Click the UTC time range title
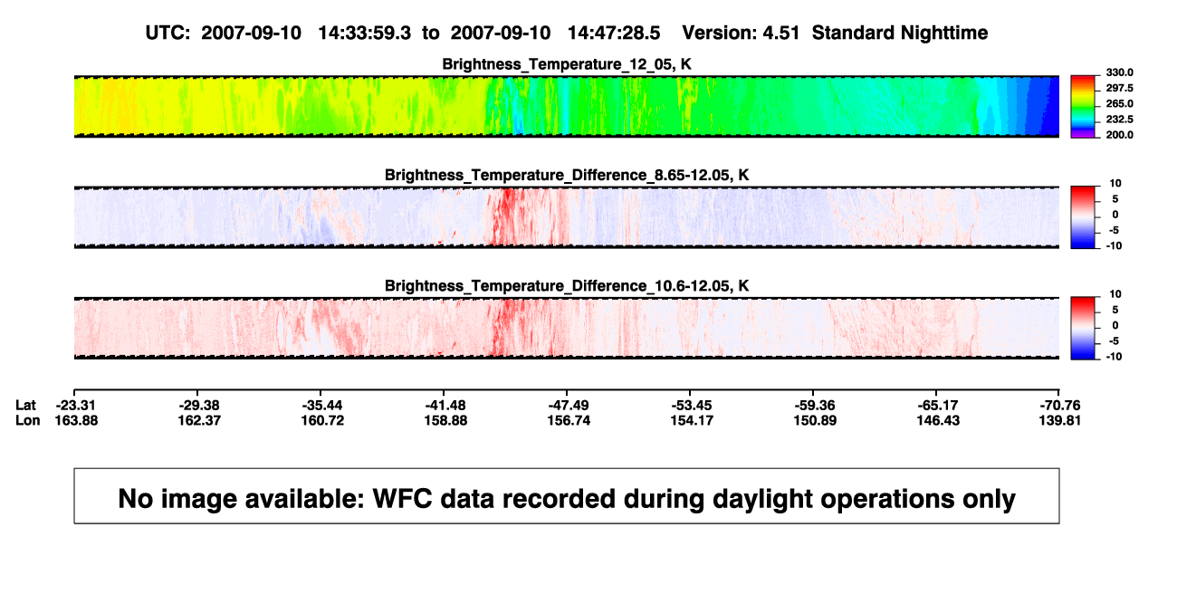This screenshot has height=604, width=1177. click(567, 33)
